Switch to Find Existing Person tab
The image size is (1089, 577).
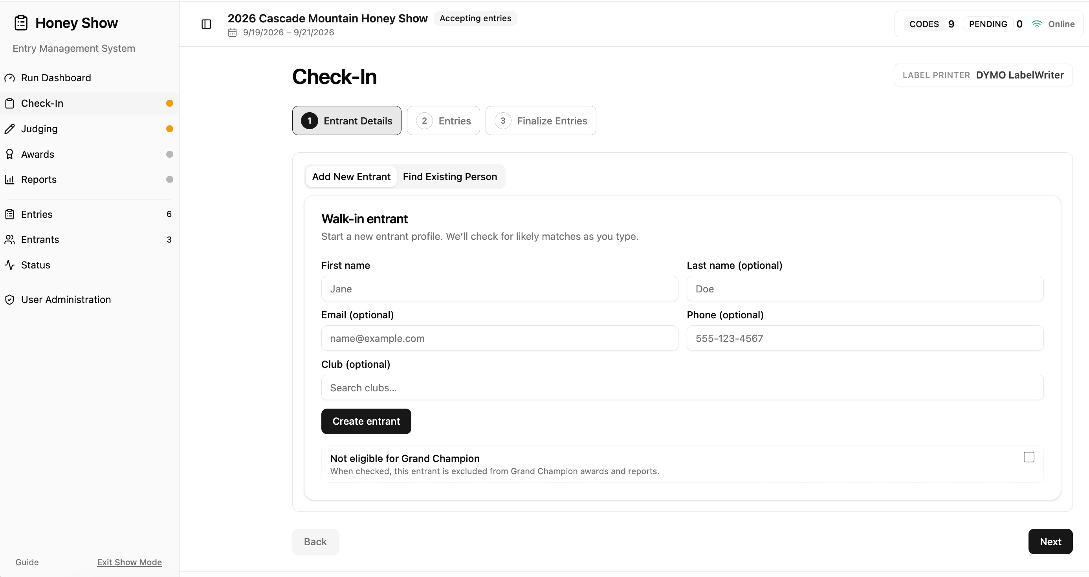450,177
